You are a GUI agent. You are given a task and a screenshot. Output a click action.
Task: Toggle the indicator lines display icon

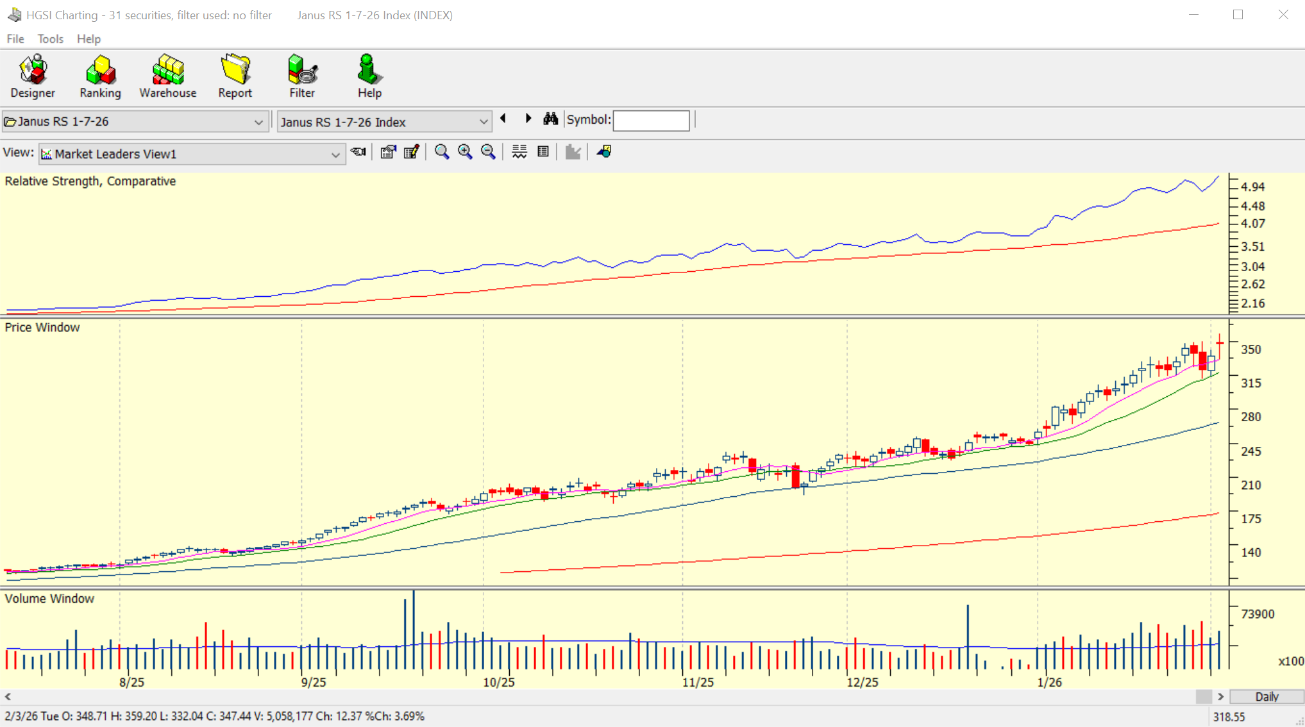tap(519, 152)
